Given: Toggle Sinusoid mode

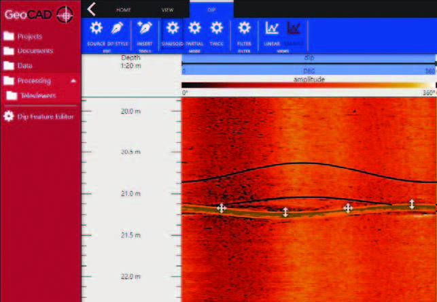Looking at the screenshot, I should pos(173,28).
